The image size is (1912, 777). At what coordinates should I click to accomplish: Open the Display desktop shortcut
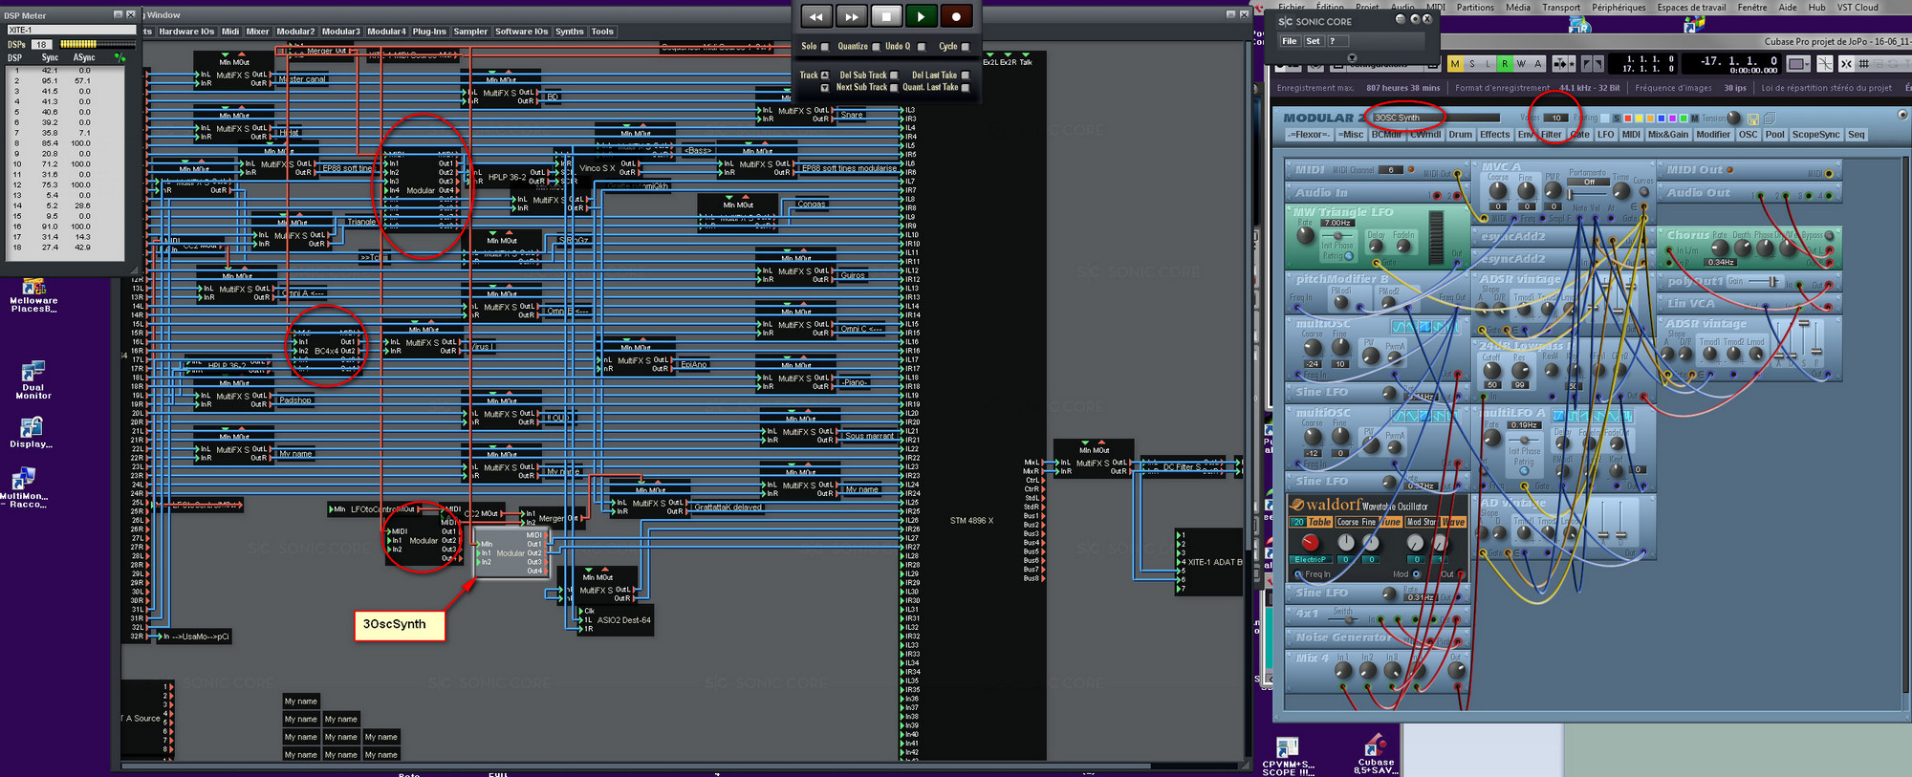tap(32, 432)
